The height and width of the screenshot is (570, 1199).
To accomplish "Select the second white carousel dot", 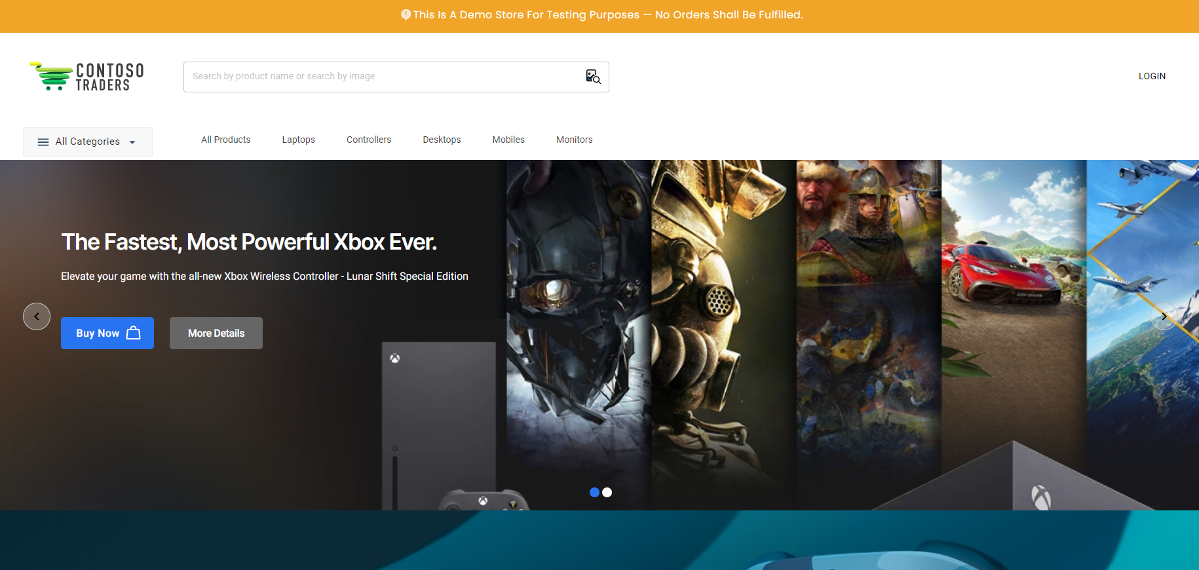I will coord(607,493).
